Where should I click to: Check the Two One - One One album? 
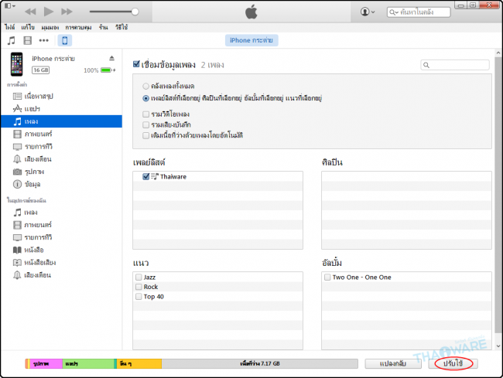(x=327, y=277)
